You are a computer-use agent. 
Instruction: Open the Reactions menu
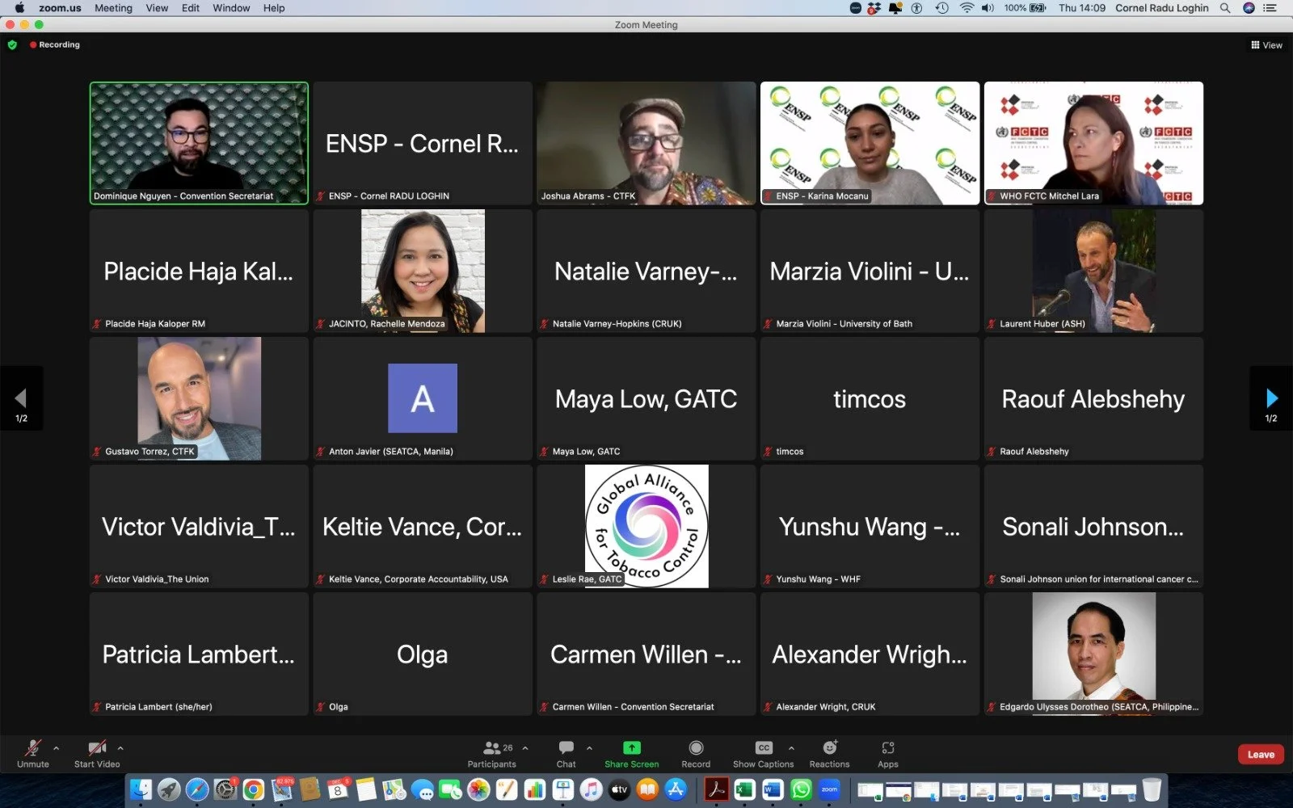click(x=830, y=754)
